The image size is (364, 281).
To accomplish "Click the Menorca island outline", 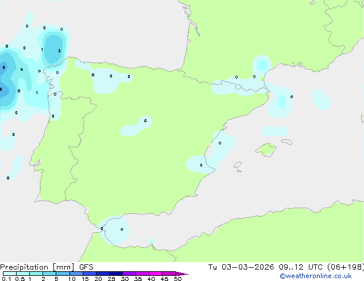I will tap(287, 142).
